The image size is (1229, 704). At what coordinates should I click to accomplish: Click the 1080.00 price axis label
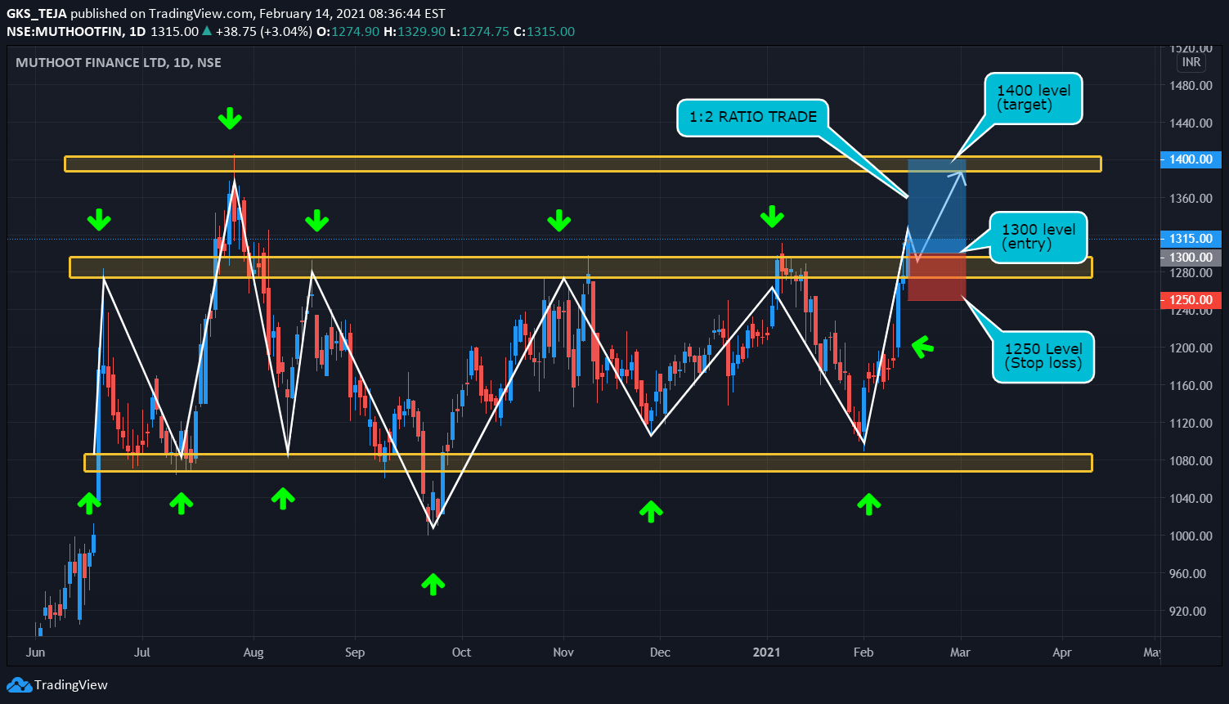pos(1190,461)
